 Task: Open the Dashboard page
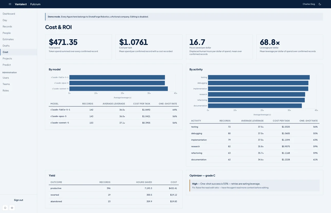(18, 14)
